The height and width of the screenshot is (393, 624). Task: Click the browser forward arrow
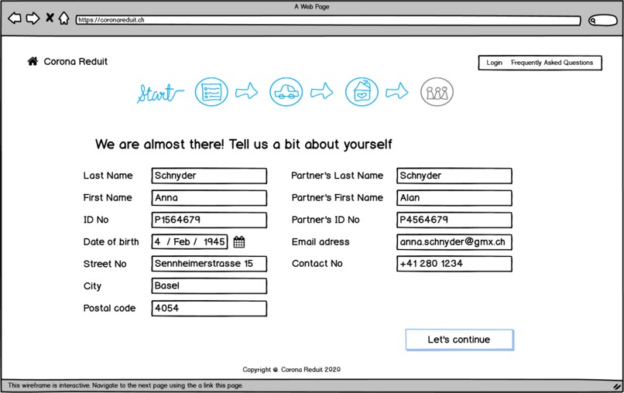point(33,19)
